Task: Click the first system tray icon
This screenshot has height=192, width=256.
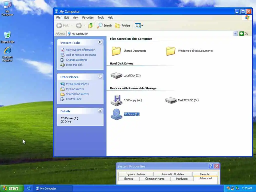Action: coord(228,188)
